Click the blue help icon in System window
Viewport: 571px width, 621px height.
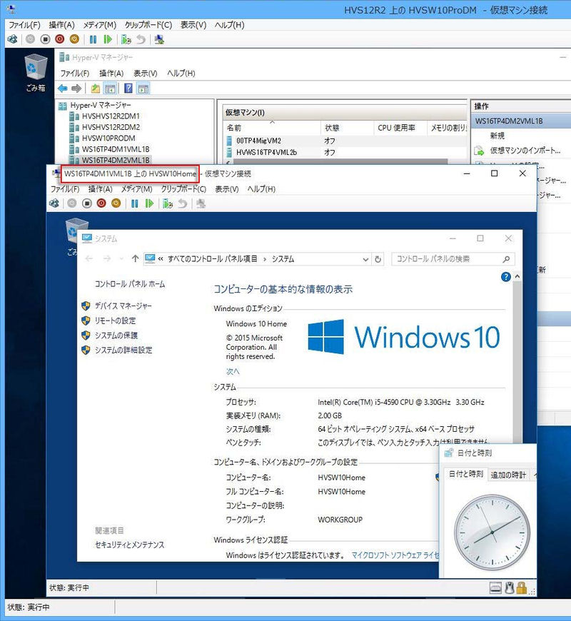click(505, 277)
